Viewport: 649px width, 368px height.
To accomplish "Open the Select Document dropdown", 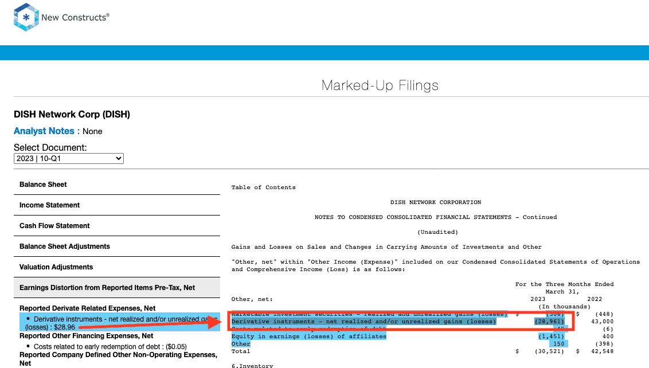I will [x=69, y=159].
